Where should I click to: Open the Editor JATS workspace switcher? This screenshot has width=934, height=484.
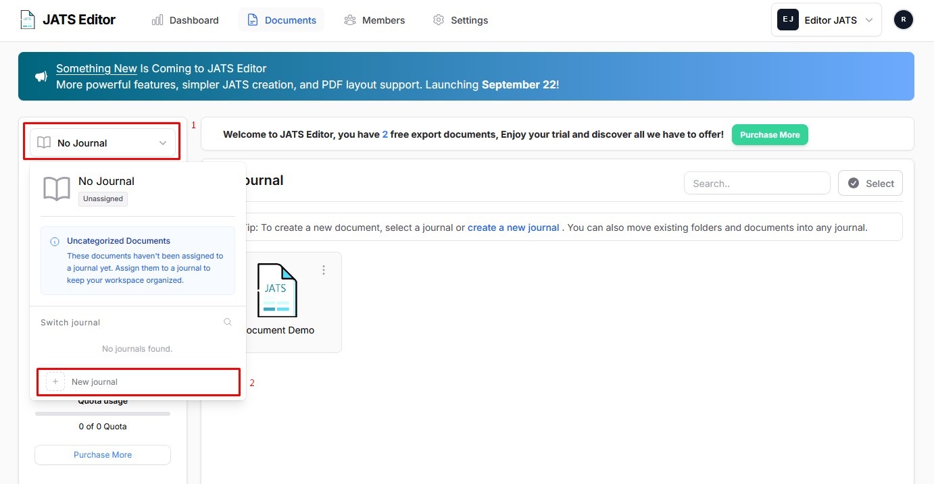pyautogui.click(x=827, y=20)
